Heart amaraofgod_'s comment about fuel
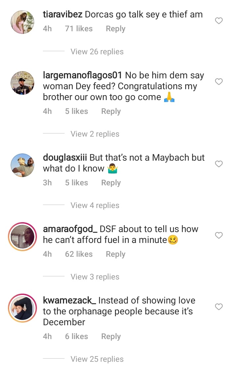Screen dimensions: 237x370 click(219, 235)
